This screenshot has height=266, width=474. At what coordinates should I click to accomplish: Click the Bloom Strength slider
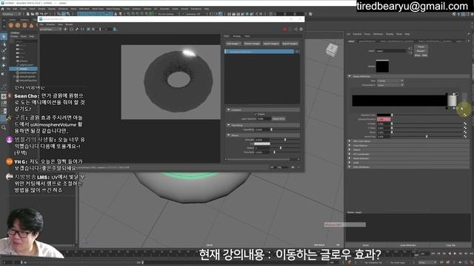(286, 140)
